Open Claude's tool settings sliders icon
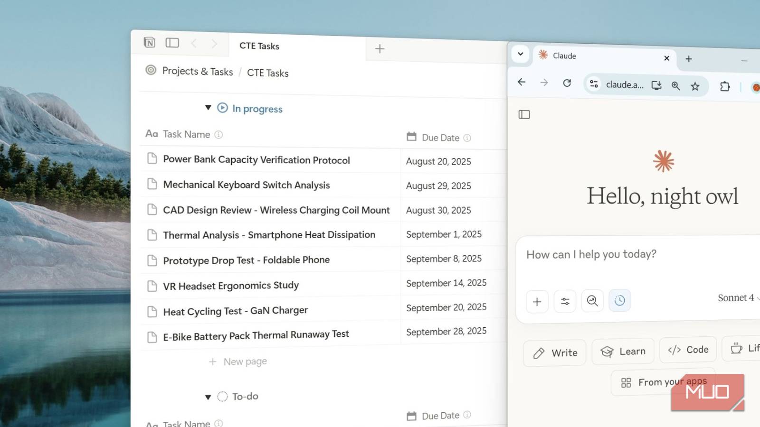Viewport: 760px width, 427px height. (x=564, y=301)
